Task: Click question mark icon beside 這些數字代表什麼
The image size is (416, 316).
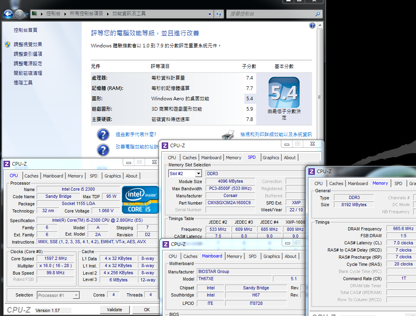Action: [x=103, y=135]
